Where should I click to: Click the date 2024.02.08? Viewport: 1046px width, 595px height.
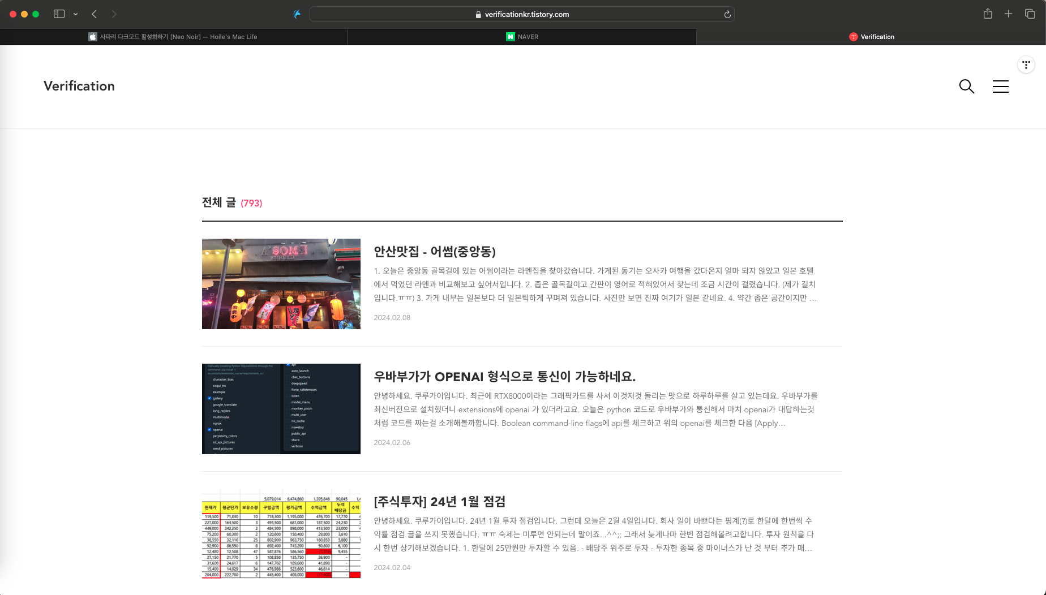click(x=392, y=318)
